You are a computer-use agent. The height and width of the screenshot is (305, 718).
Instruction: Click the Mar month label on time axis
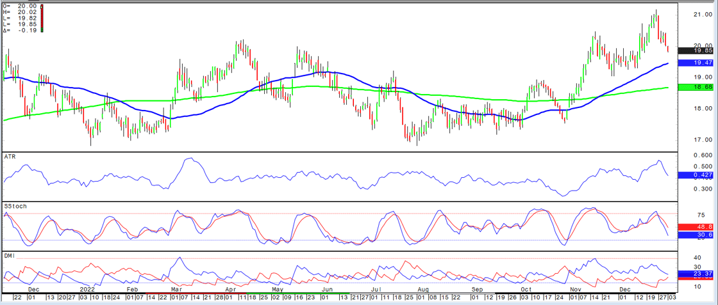pyautogui.click(x=177, y=290)
